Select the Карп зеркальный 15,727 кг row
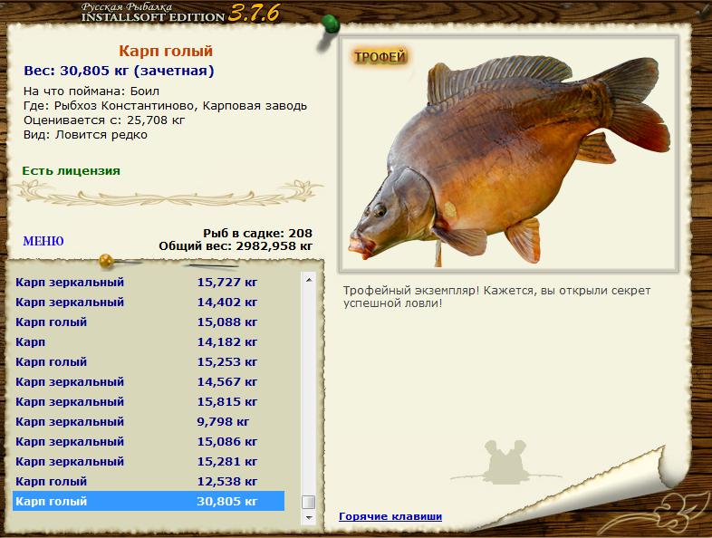Viewport: 712px width, 538px height. pyautogui.click(x=149, y=282)
